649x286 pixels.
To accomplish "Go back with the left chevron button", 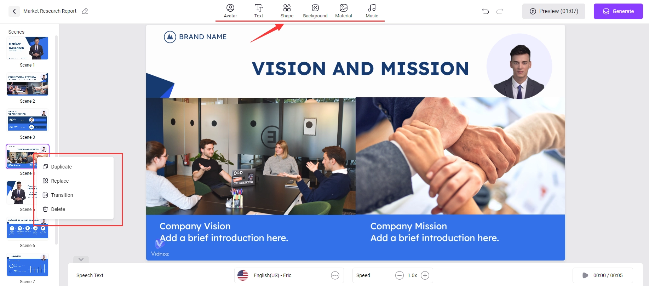I will click(x=14, y=11).
